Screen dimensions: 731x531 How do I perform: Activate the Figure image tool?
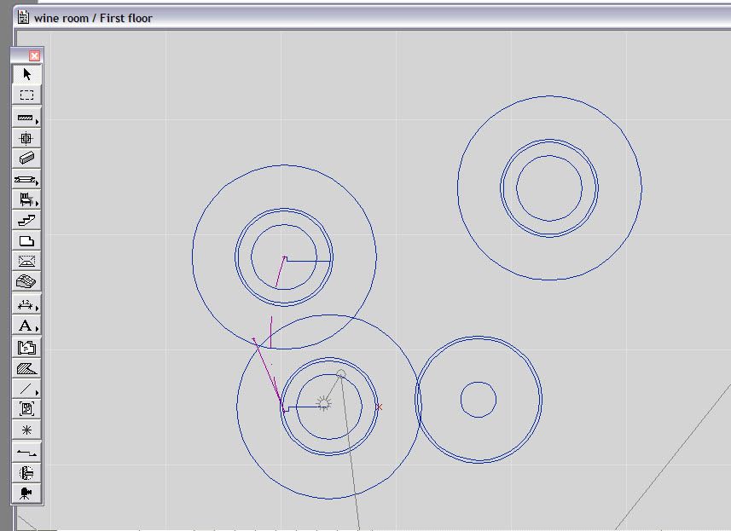(26, 408)
